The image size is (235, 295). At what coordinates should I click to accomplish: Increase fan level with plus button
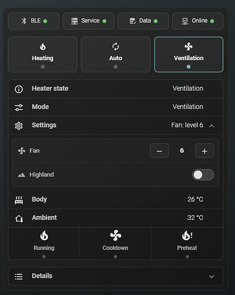pyautogui.click(x=204, y=151)
